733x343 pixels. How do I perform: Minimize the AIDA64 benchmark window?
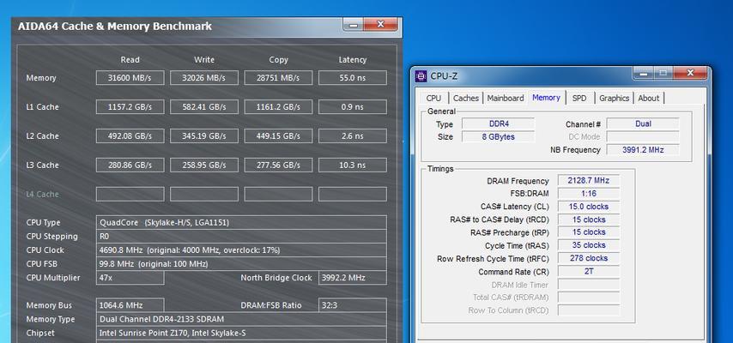[354, 24]
